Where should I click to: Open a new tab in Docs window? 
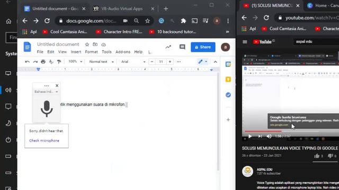[x=166, y=8]
